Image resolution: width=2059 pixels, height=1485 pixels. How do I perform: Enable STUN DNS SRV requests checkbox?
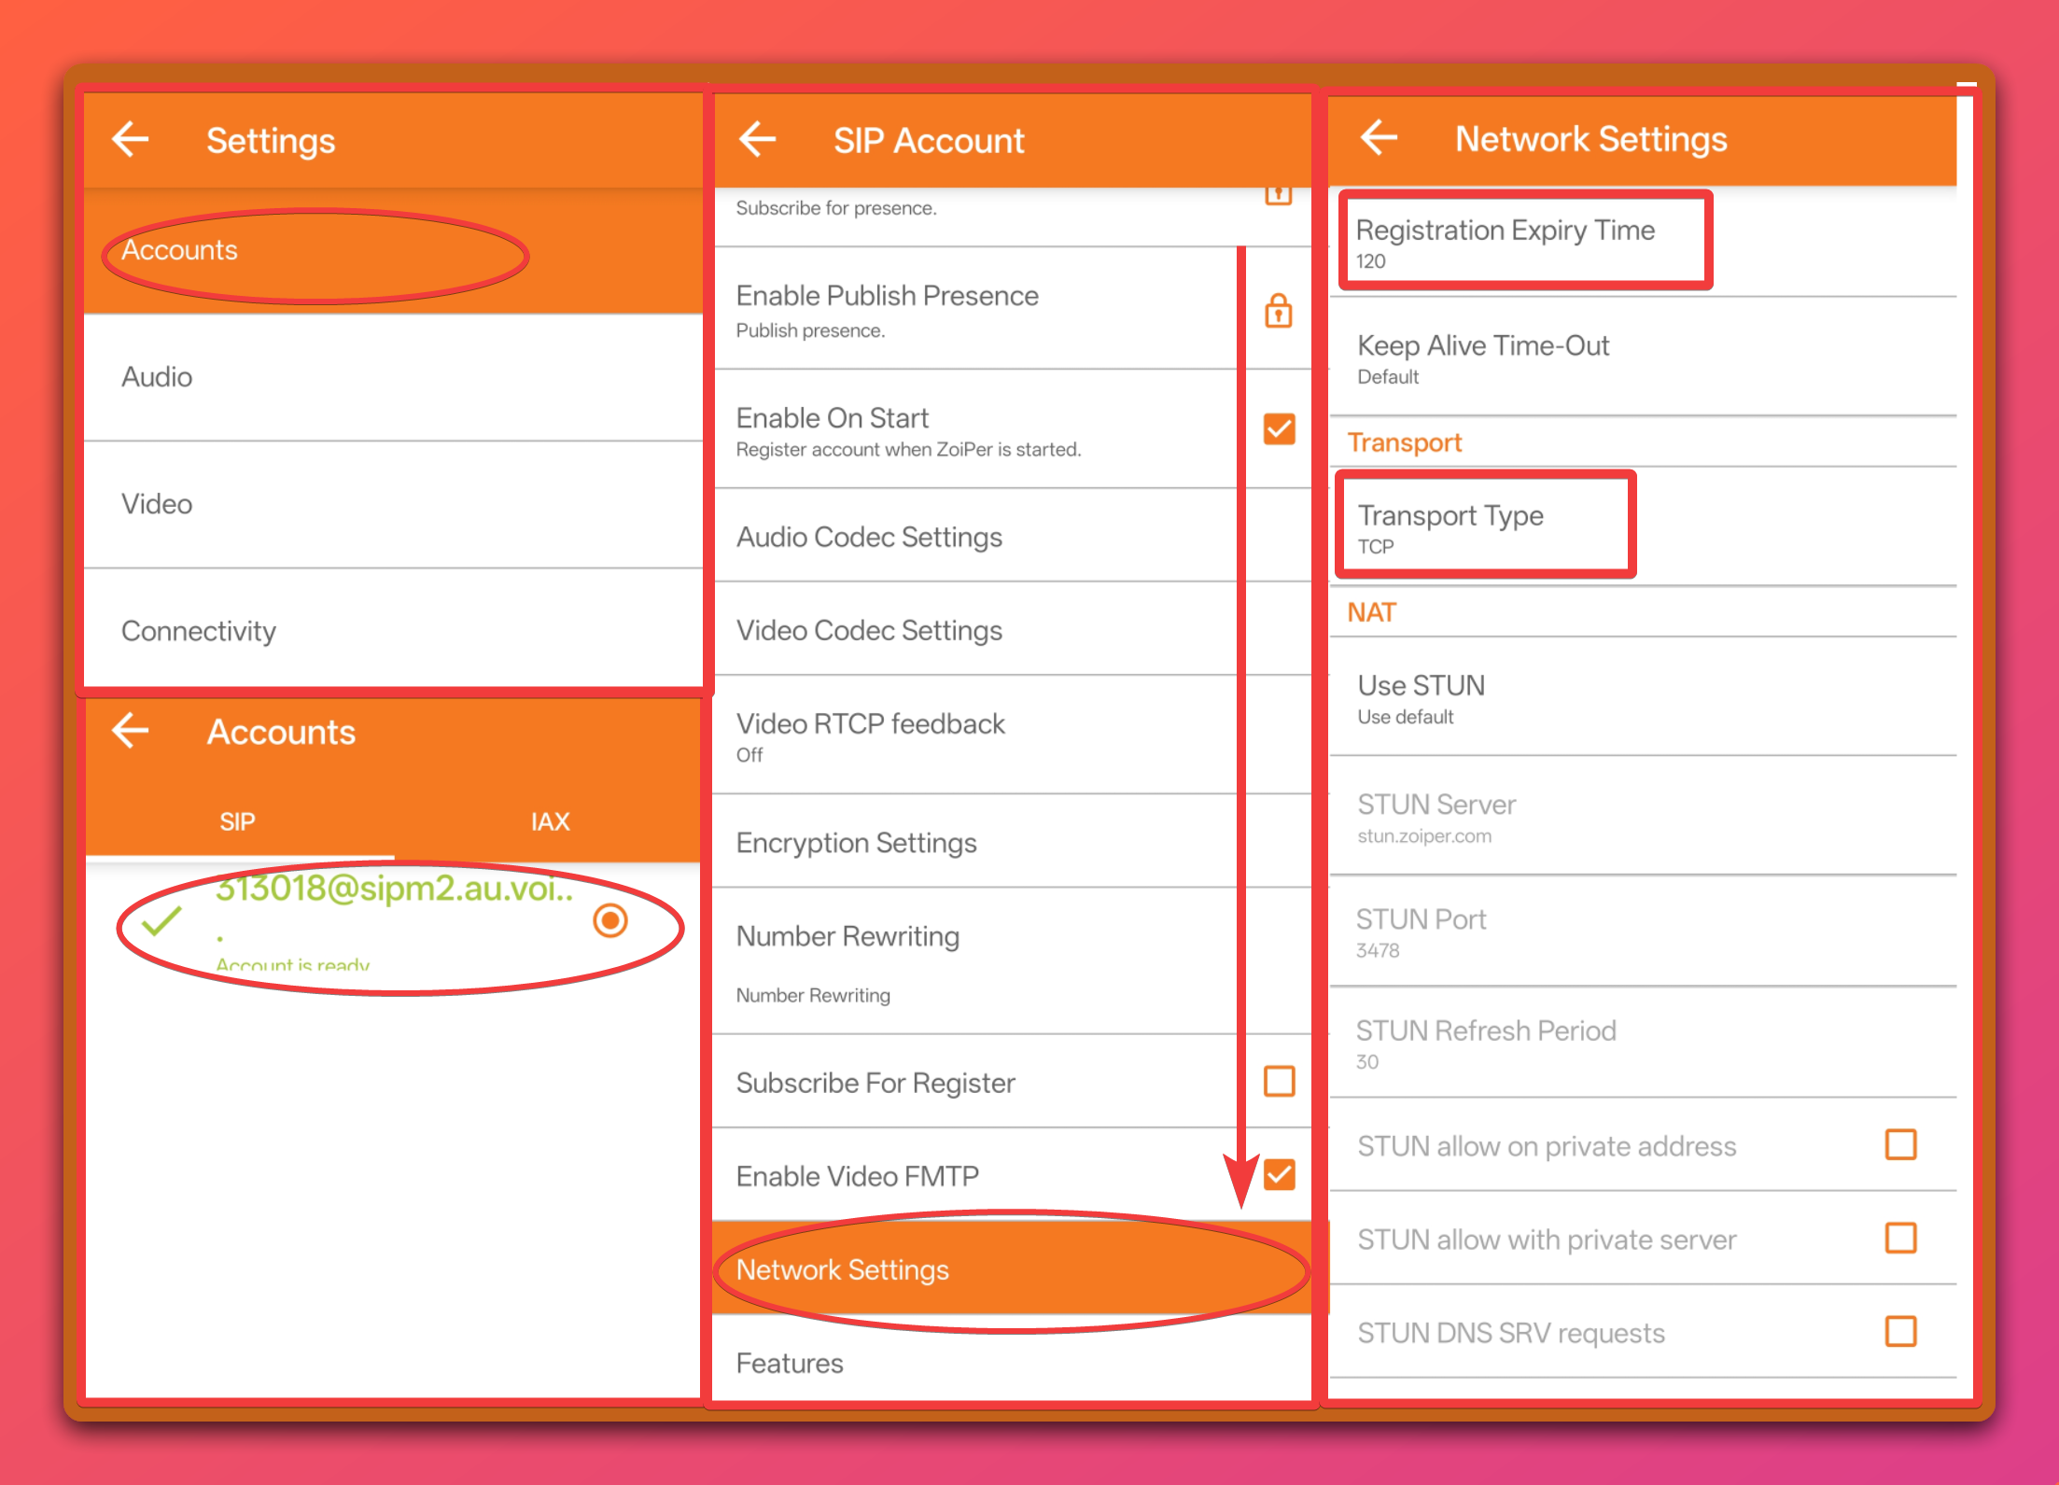[x=1900, y=1331]
